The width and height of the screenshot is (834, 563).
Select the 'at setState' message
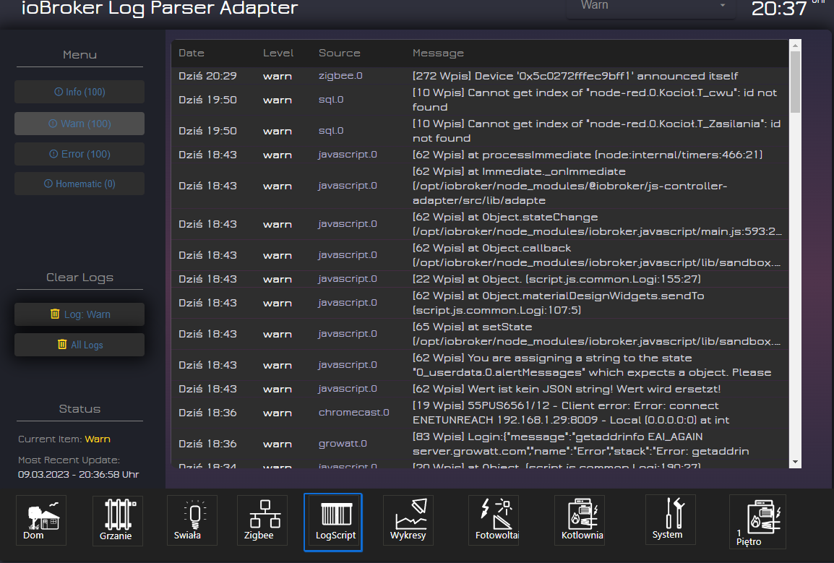[x=597, y=334]
